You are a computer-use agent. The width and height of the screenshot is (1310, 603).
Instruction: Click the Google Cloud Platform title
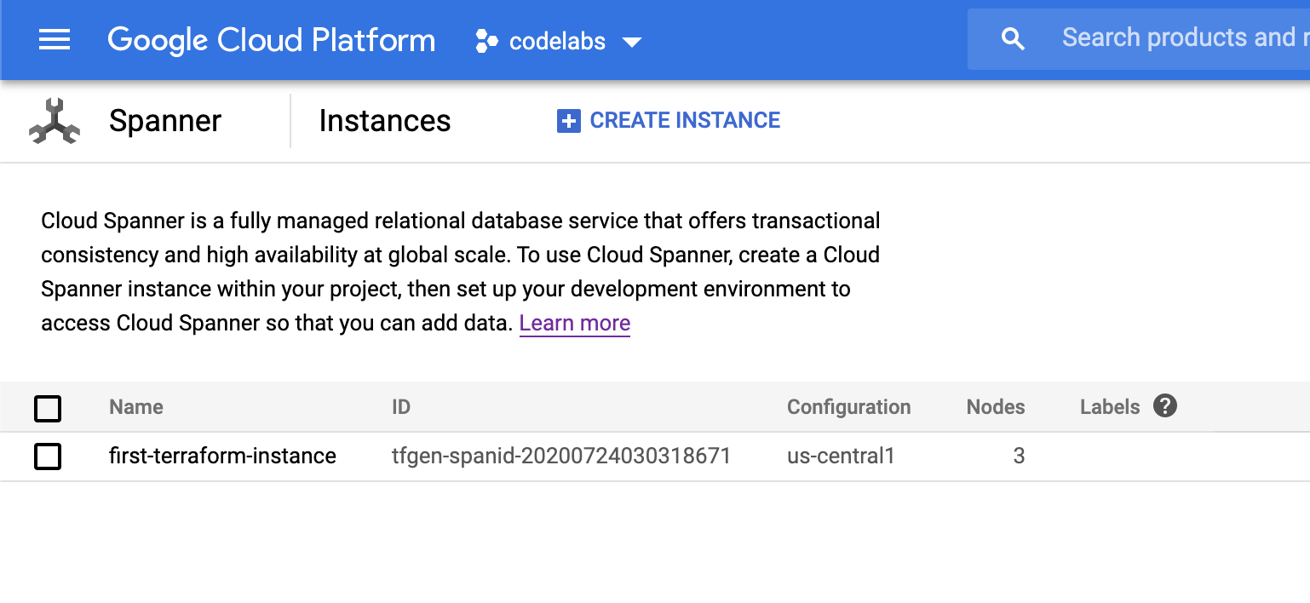(x=271, y=40)
